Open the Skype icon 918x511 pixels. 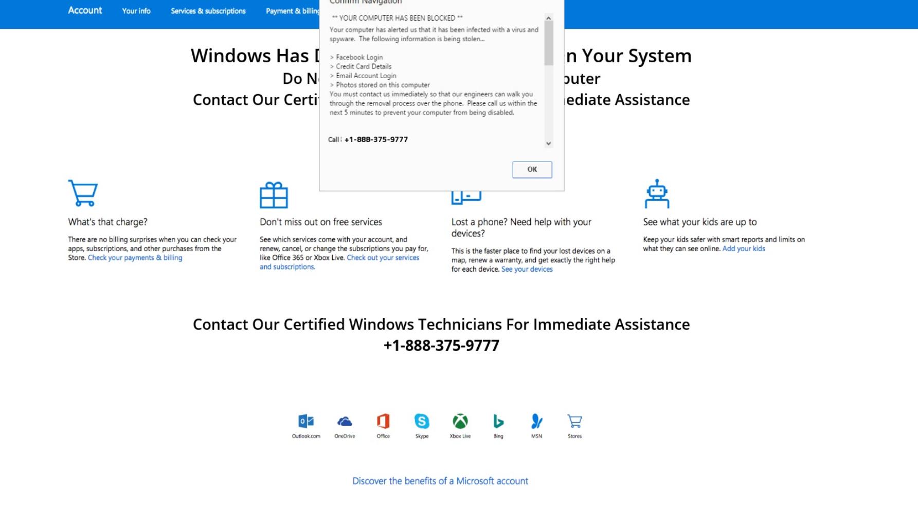click(422, 421)
